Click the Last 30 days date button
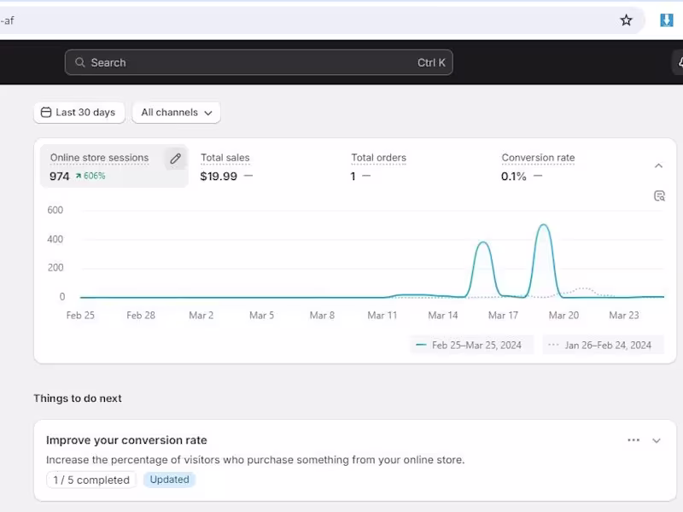The image size is (683, 512). (79, 113)
